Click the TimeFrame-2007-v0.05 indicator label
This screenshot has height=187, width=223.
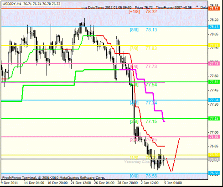pyautogui.click(x=174, y=7)
